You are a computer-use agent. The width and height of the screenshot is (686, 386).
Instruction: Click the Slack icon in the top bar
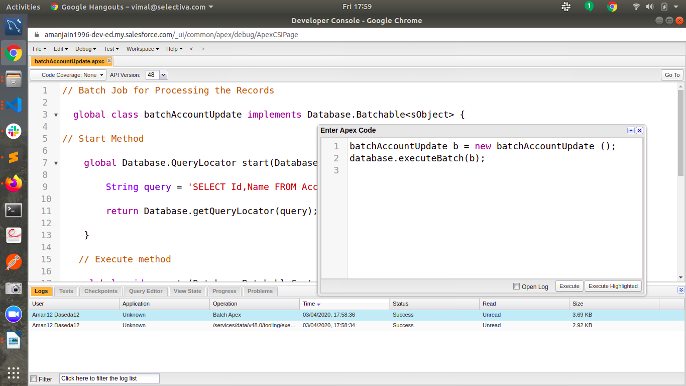tap(566, 7)
